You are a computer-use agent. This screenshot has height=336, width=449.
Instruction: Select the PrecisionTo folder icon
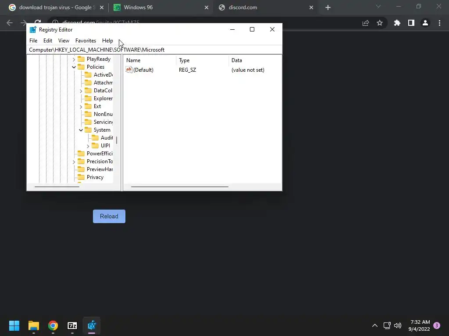[x=81, y=161]
